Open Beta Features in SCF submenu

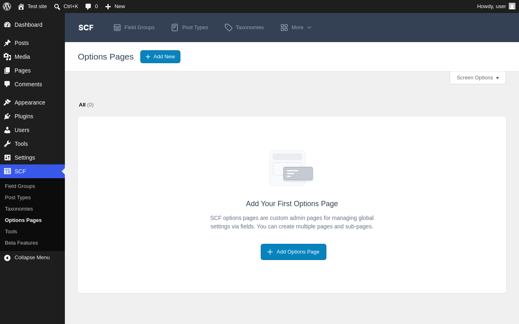tap(21, 243)
